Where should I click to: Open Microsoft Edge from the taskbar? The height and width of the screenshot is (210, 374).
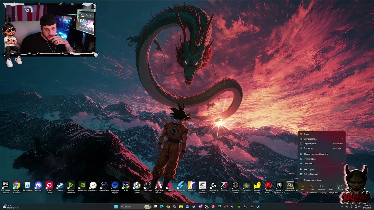162,207
